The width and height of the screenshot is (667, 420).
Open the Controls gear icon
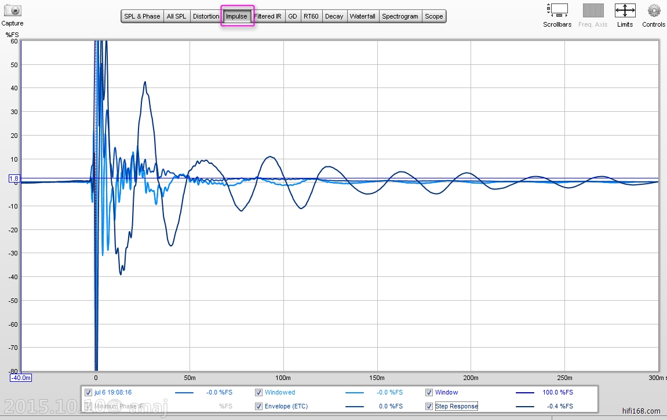(654, 10)
